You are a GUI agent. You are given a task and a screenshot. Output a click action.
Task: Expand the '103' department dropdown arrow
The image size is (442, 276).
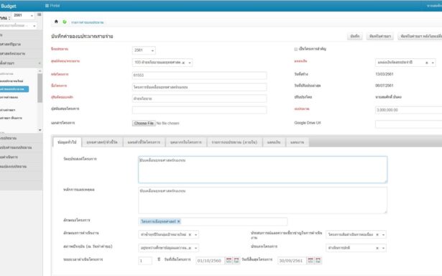tap(190, 63)
